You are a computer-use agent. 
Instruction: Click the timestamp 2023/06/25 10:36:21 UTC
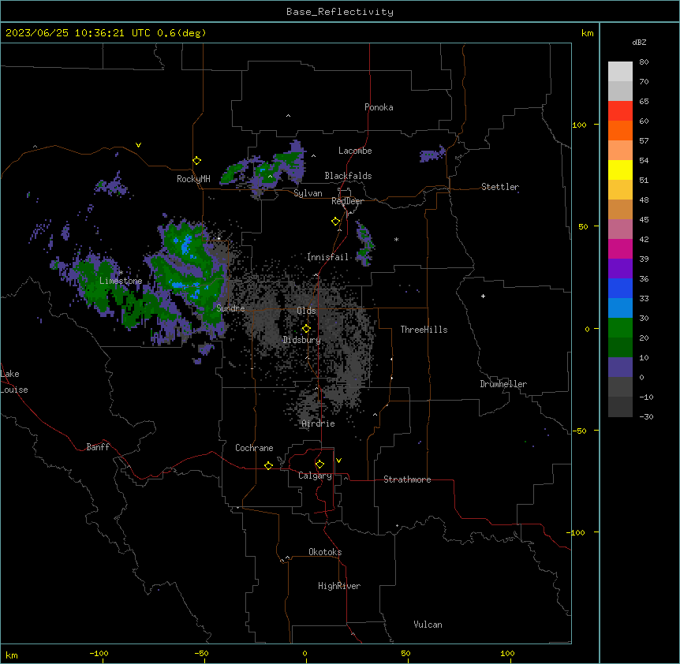tap(78, 33)
